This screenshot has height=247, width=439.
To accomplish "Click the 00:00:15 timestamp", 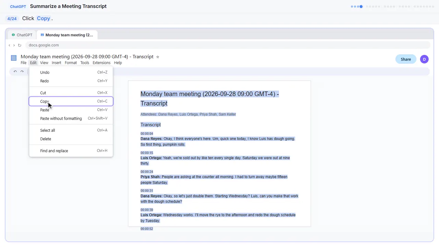I will tap(147, 153).
